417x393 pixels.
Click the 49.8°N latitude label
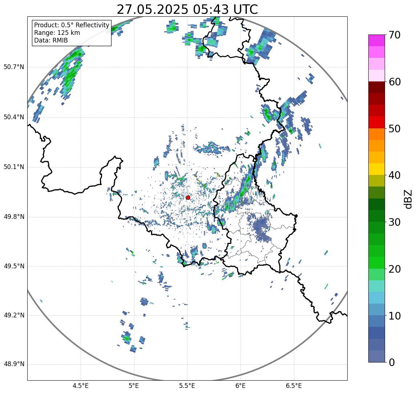tap(14, 217)
